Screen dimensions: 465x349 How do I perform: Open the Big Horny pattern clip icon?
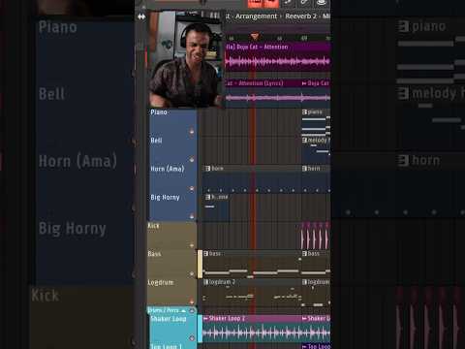(x=208, y=197)
